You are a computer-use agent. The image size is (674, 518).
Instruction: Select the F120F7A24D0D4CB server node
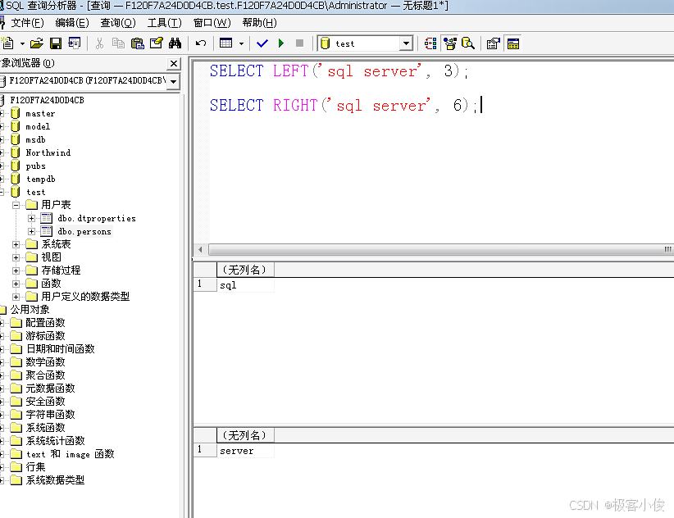pyautogui.click(x=48, y=100)
